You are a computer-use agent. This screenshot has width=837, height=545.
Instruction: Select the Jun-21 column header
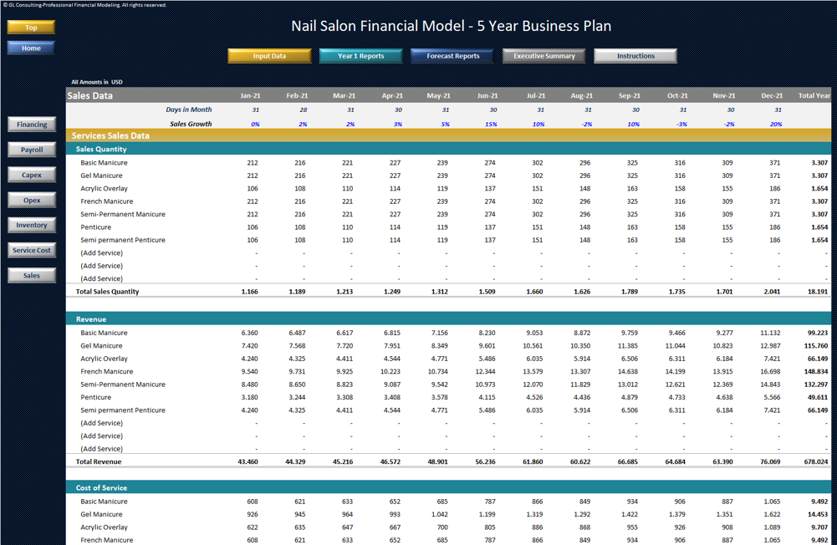(x=487, y=96)
